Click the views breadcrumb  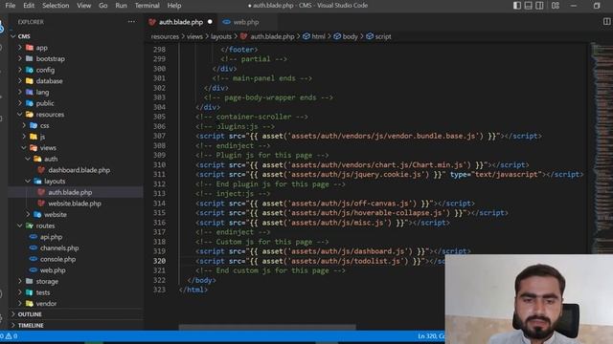[x=194, y=36]
